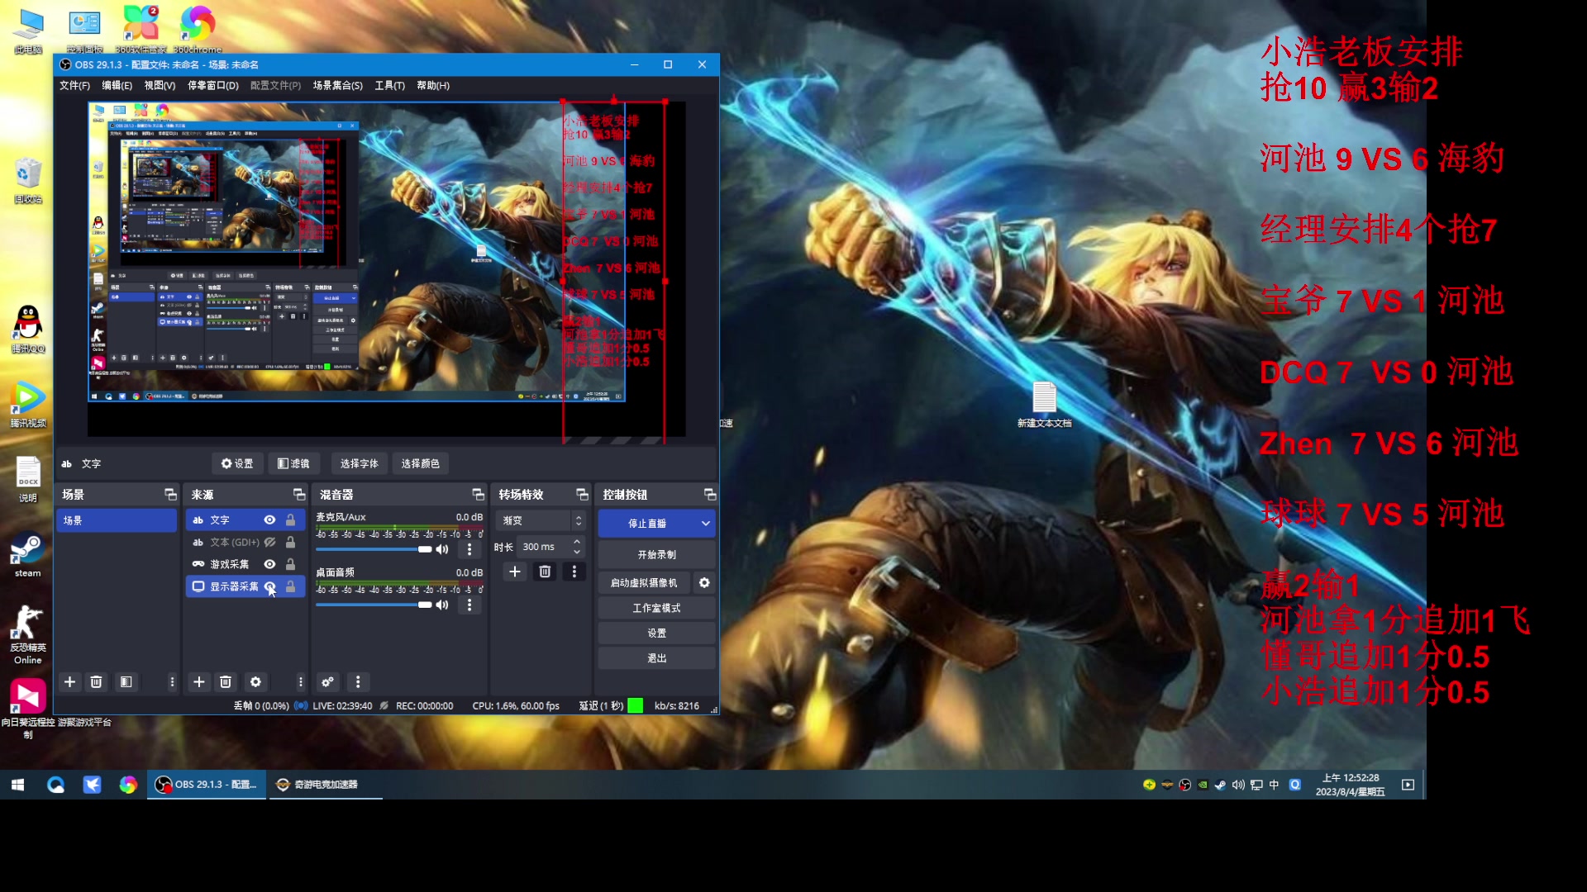Toggle lock on 文本 (GDI+) source
This screenshot has height=892, width=1587.
pos(291,543)
